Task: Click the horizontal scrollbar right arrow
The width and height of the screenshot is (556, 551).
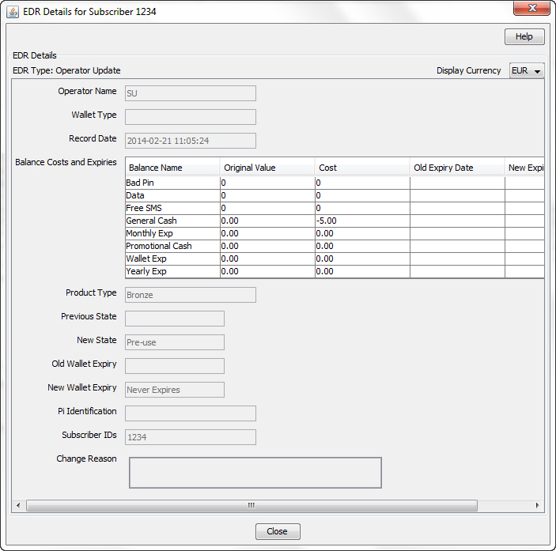Action: tap(538, 505)
